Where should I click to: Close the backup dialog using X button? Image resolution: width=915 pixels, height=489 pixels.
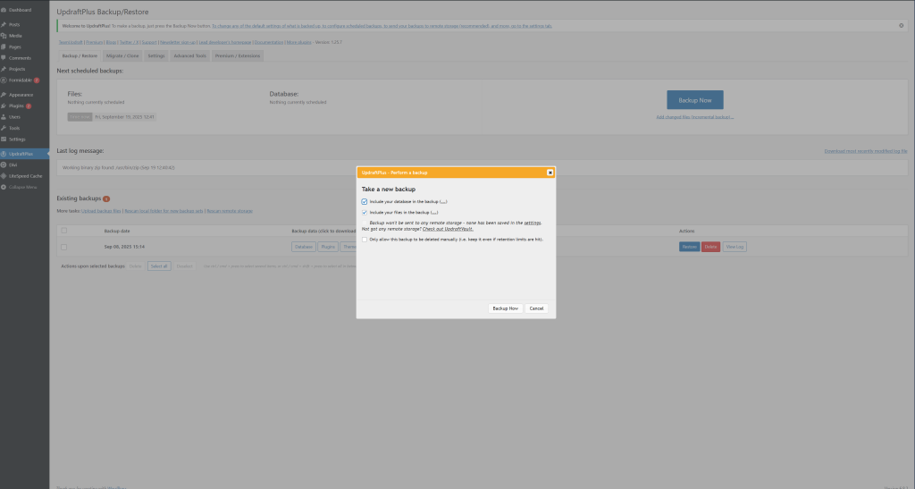point(550,172)
